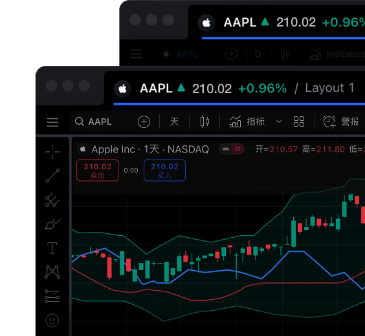Viewport: 365px width, 336px height.
Task: Click the search magnifier icon next to AAPL
Action: [x=80, y=121]
